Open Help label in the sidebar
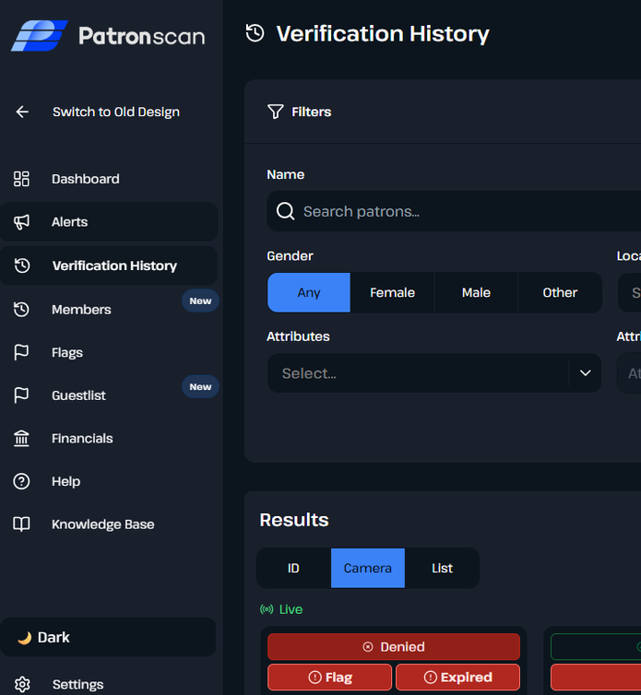 (x=65, y=481)
